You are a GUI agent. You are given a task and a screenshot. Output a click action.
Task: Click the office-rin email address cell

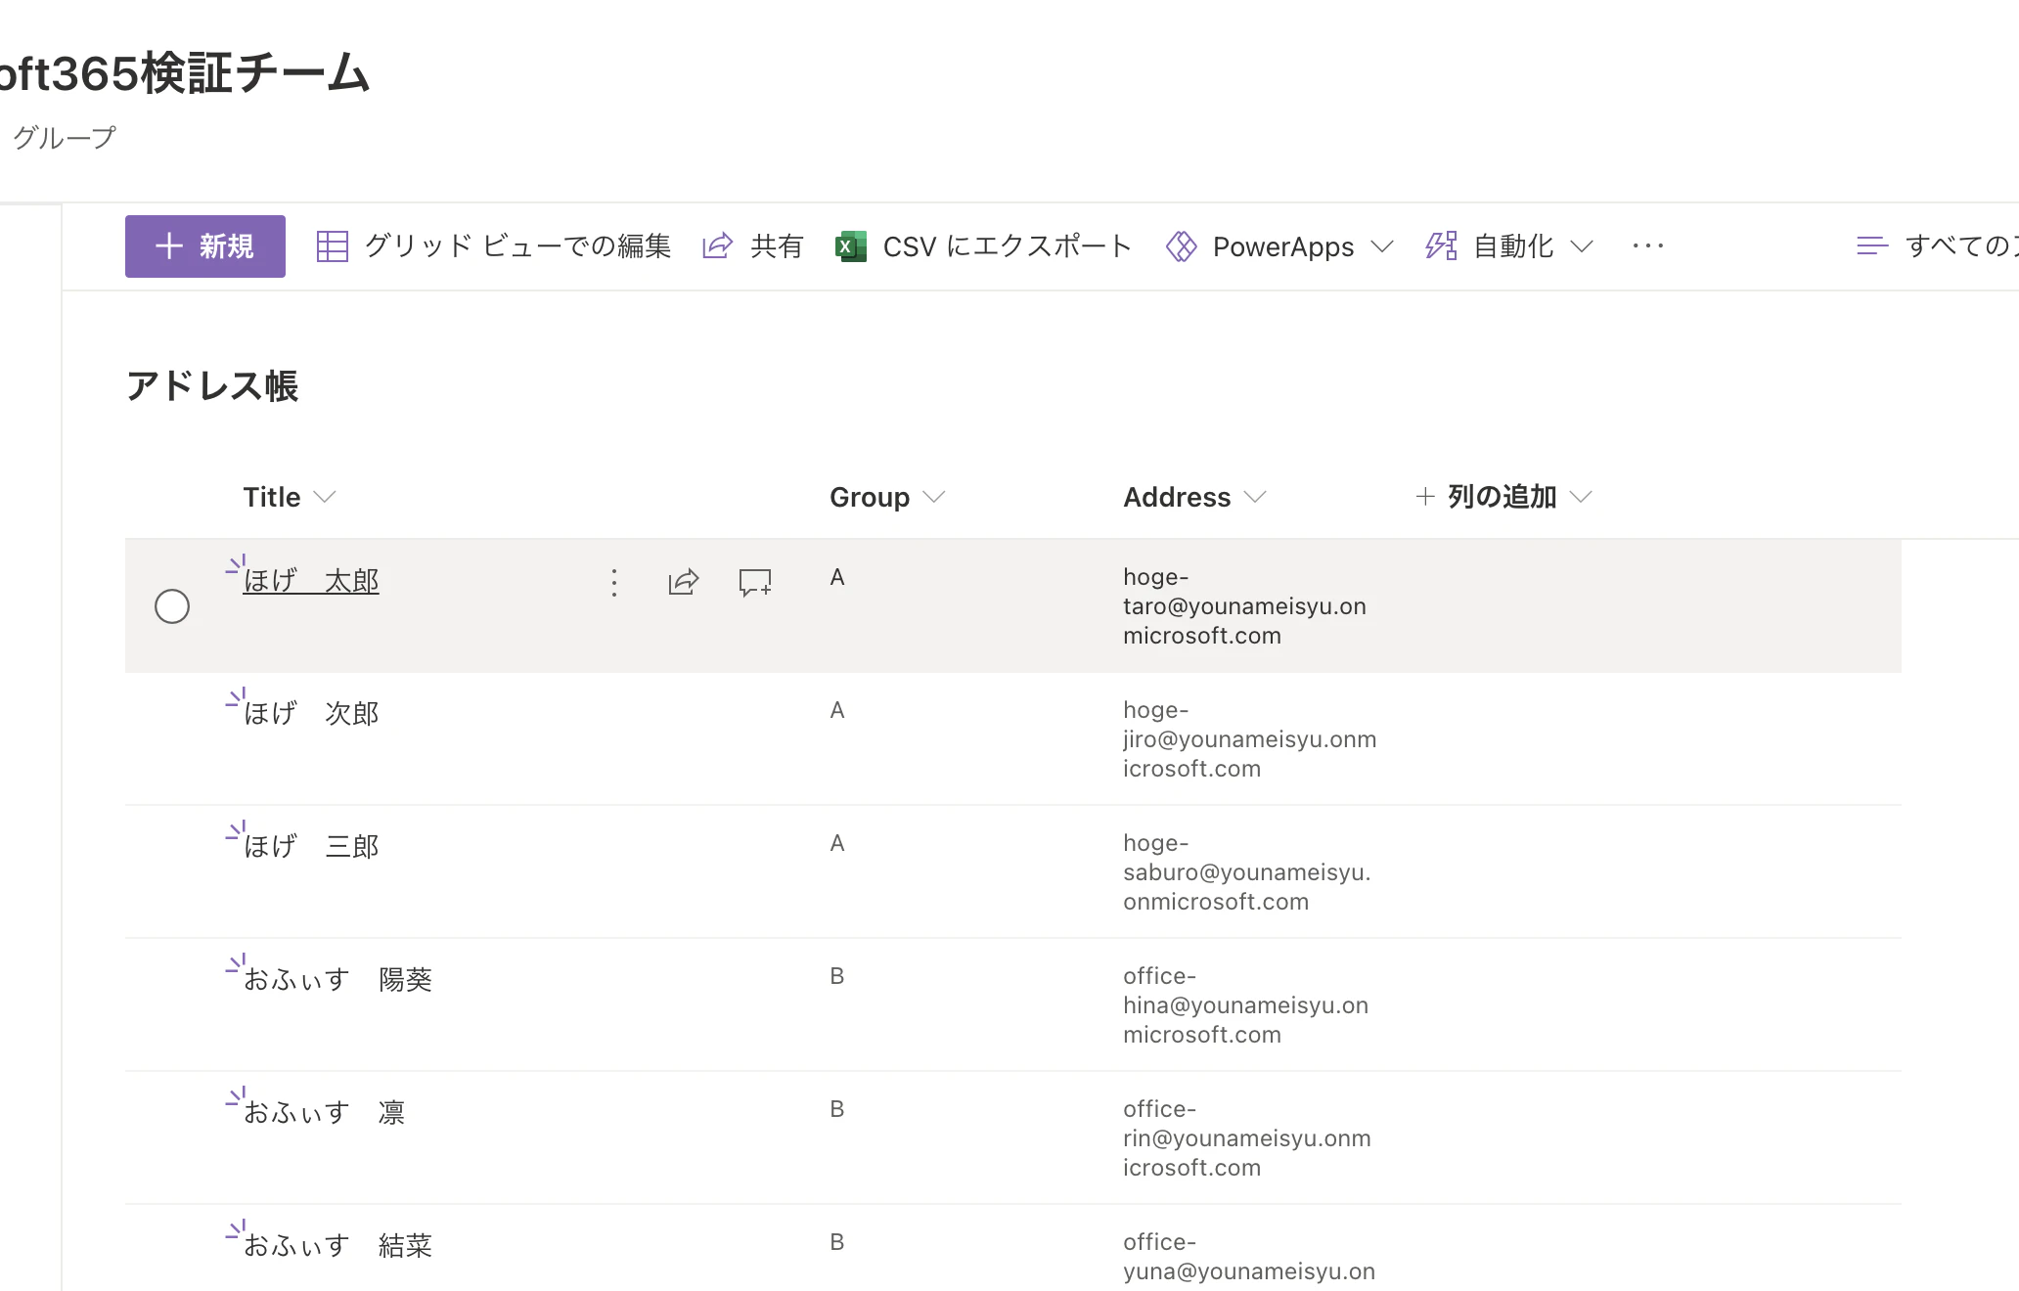tap(1246, 1138)
